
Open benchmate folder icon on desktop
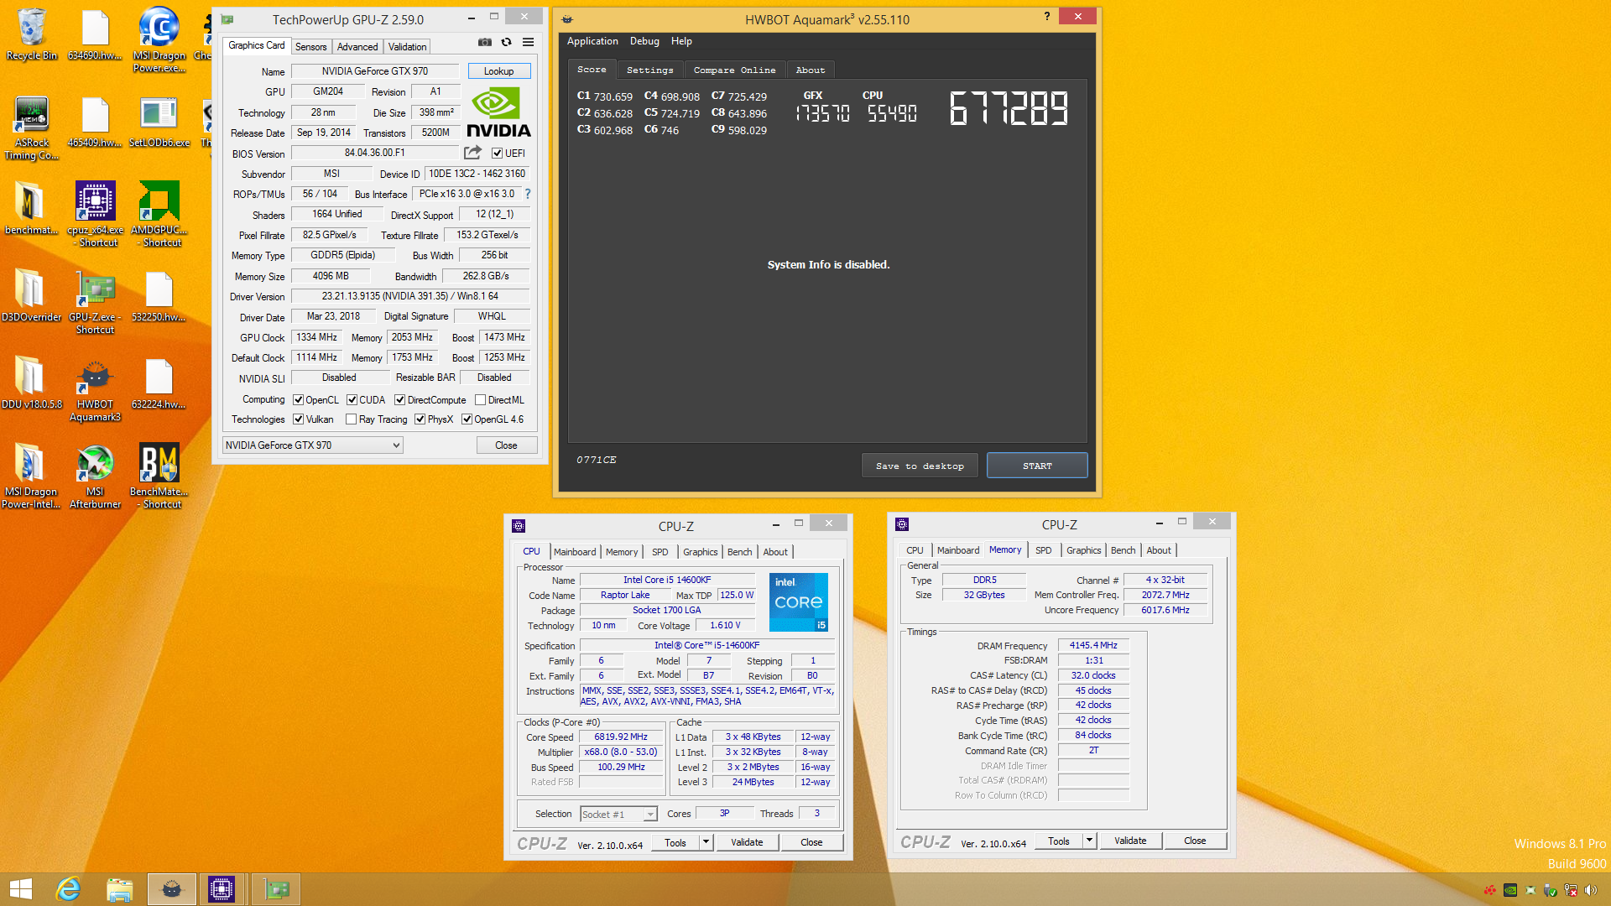(x=32, y=208)
